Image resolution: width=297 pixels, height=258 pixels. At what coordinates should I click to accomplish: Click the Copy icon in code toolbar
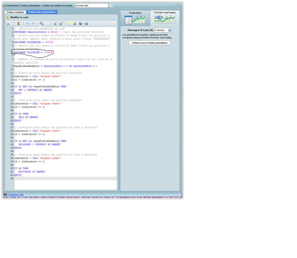(14, 23)
